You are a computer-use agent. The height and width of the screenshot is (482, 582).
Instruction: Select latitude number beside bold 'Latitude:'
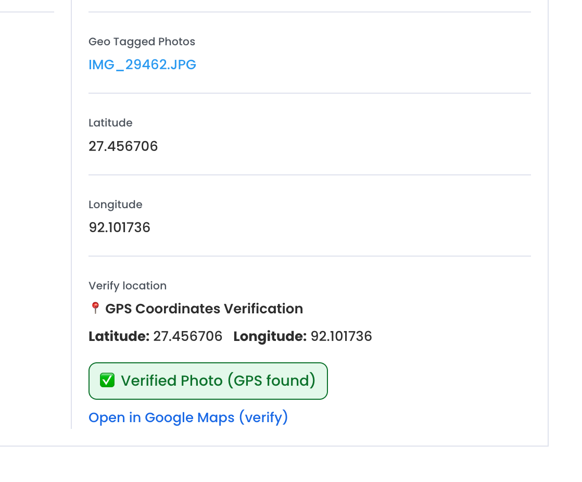pyautogui.click(x=187, y=336)
